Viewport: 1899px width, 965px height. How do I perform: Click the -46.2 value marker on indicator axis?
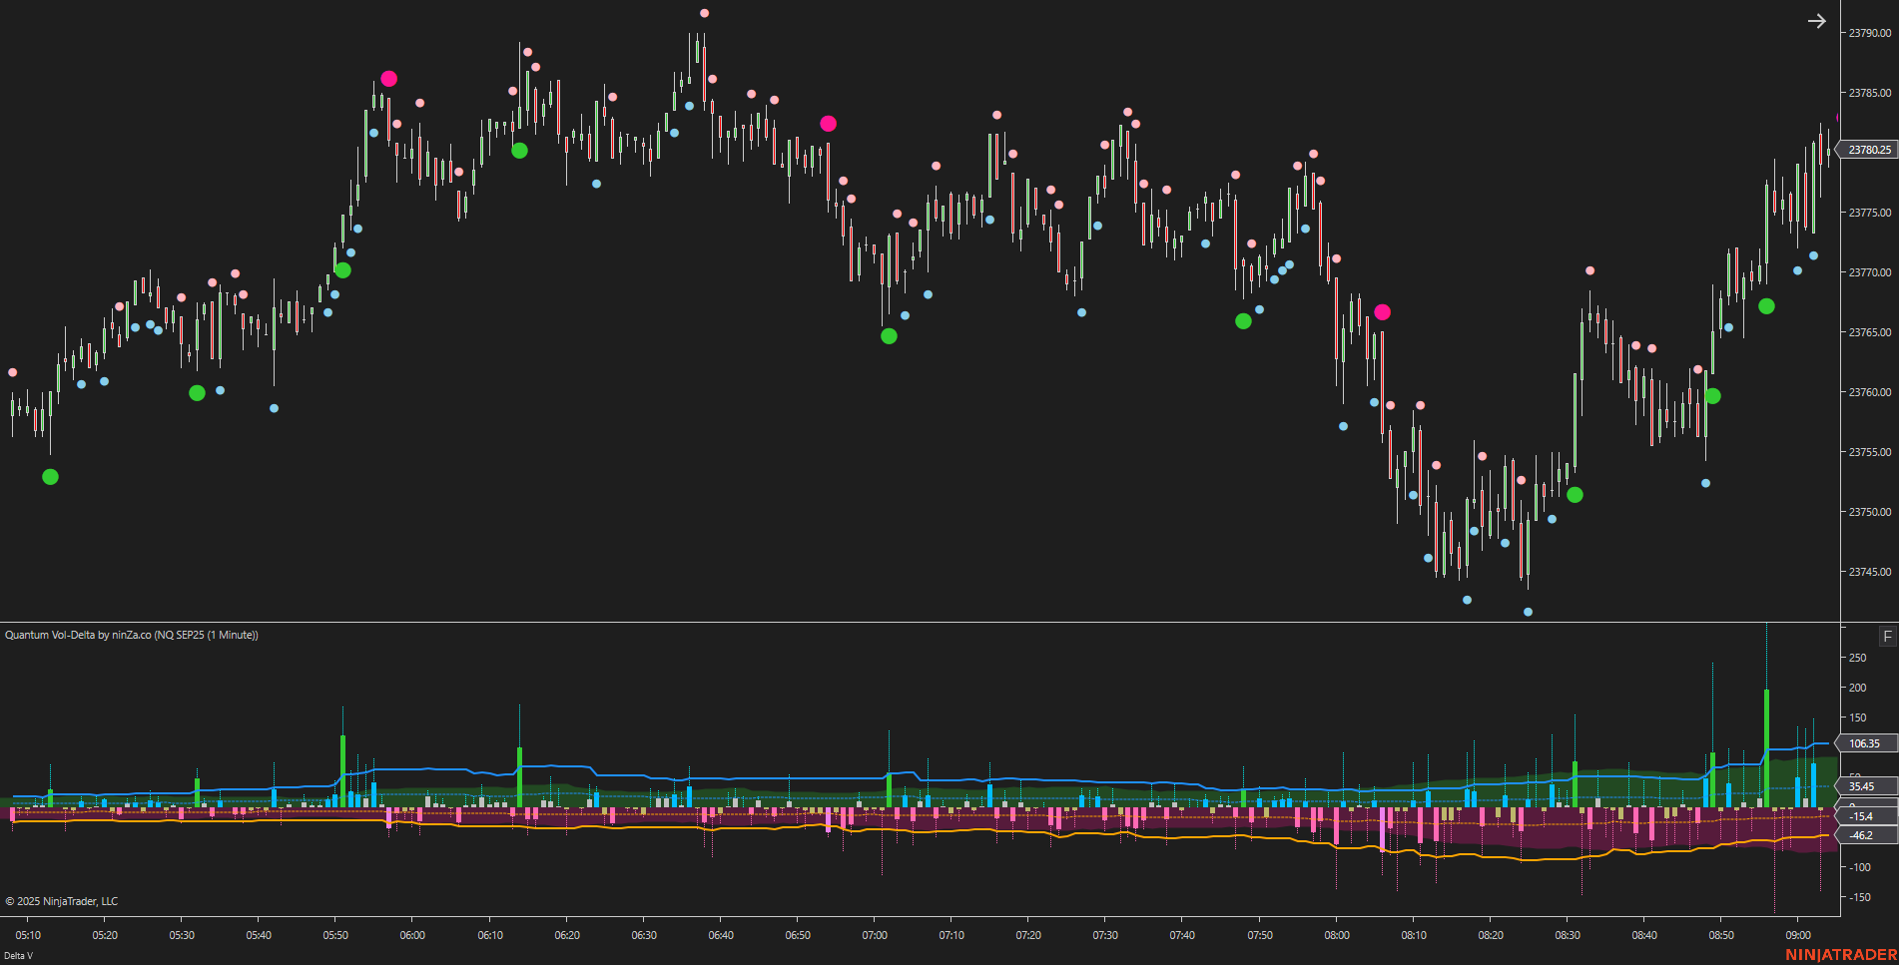coord(1865,836)
